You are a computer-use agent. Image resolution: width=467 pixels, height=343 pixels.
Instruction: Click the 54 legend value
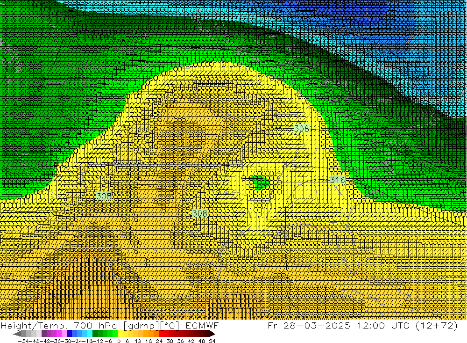click(x=212, y=341)
